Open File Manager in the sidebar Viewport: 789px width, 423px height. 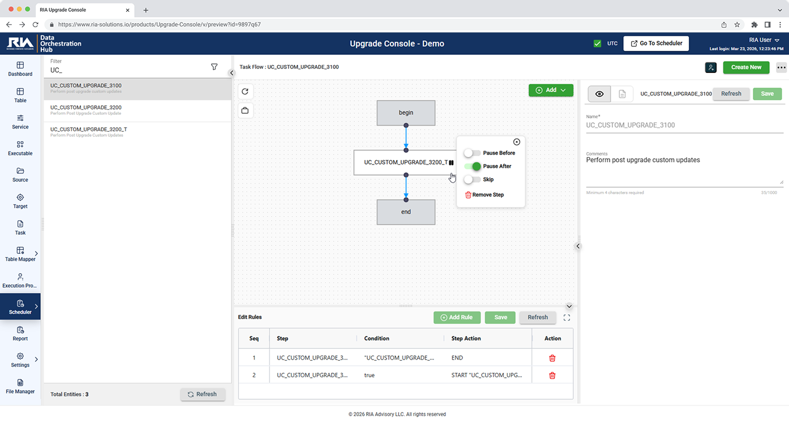click(20, 387)
